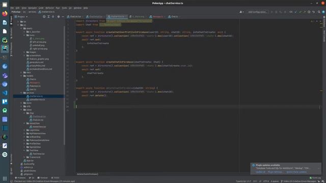The width and height of the screenshot is (326, 183).
Task: Expand the utils folder
Action: [21, 106]
